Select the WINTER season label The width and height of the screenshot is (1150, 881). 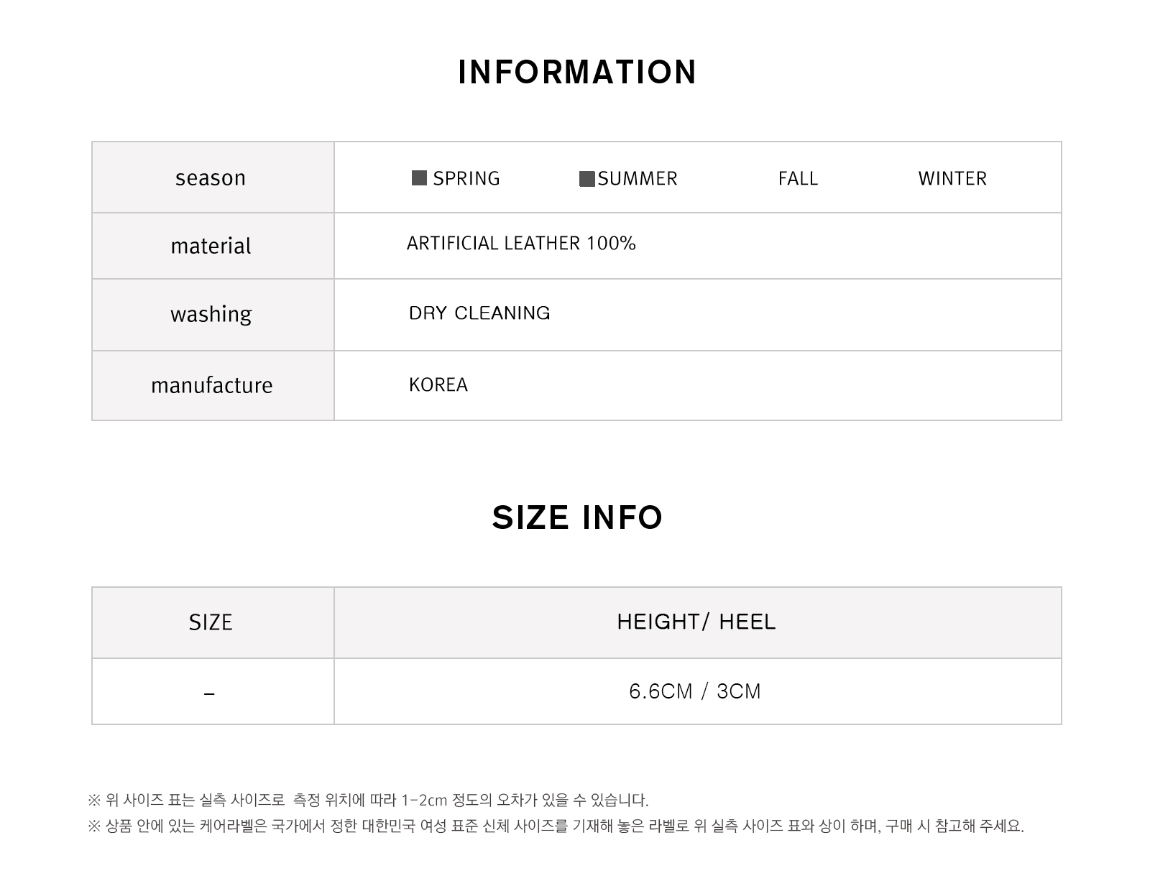point(952,178)
